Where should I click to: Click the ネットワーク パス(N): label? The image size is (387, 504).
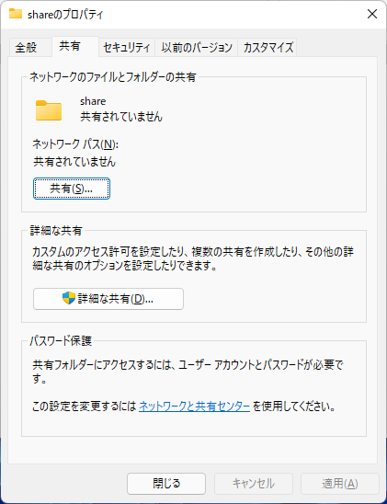[x=75, y=144]
